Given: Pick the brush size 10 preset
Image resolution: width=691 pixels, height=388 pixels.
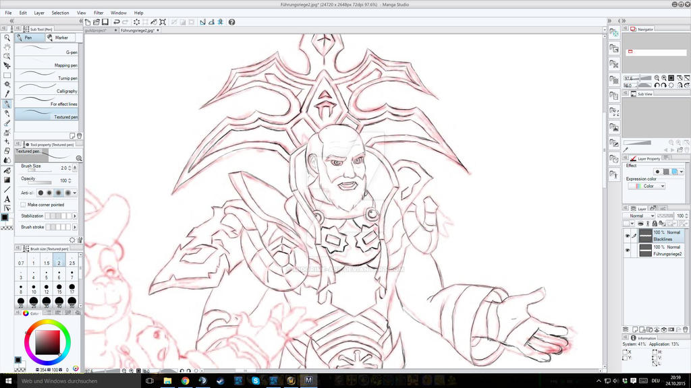Looking at the screenshot, I should coord(34,288).
